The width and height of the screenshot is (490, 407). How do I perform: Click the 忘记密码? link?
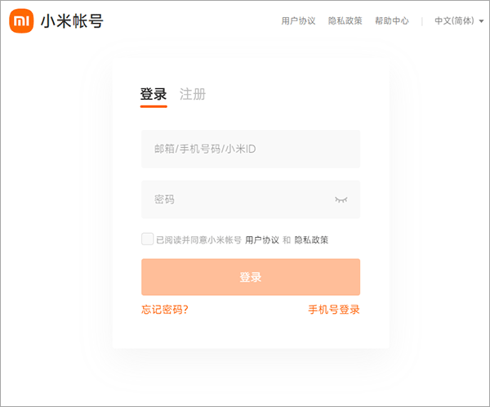[x=164, y=310]
